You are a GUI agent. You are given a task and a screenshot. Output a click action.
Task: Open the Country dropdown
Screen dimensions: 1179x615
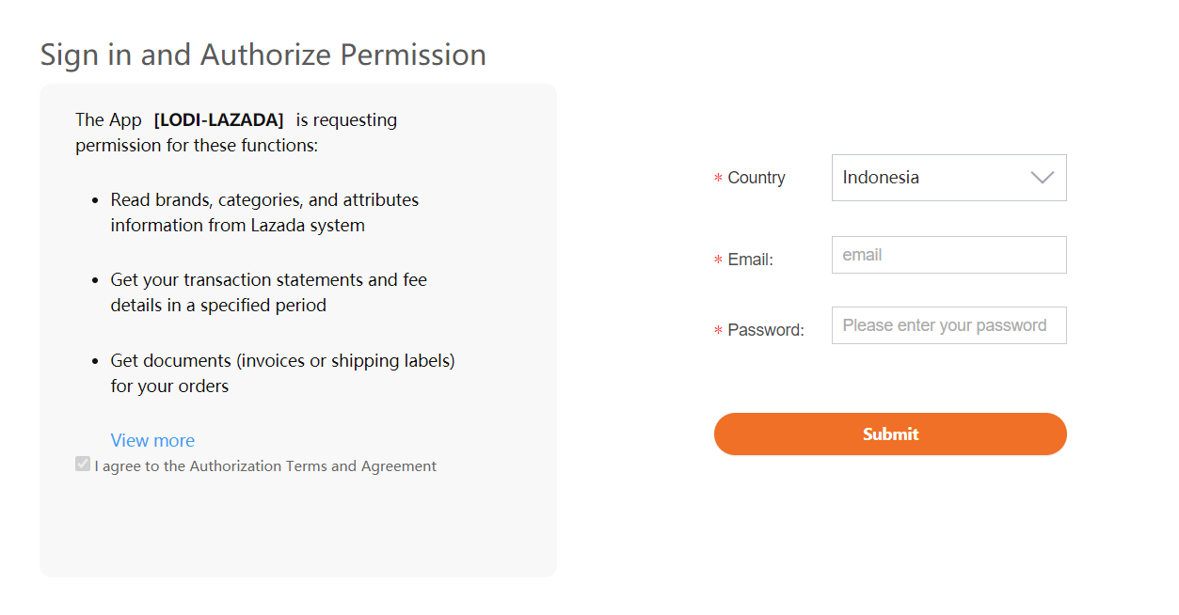[948, 178]
